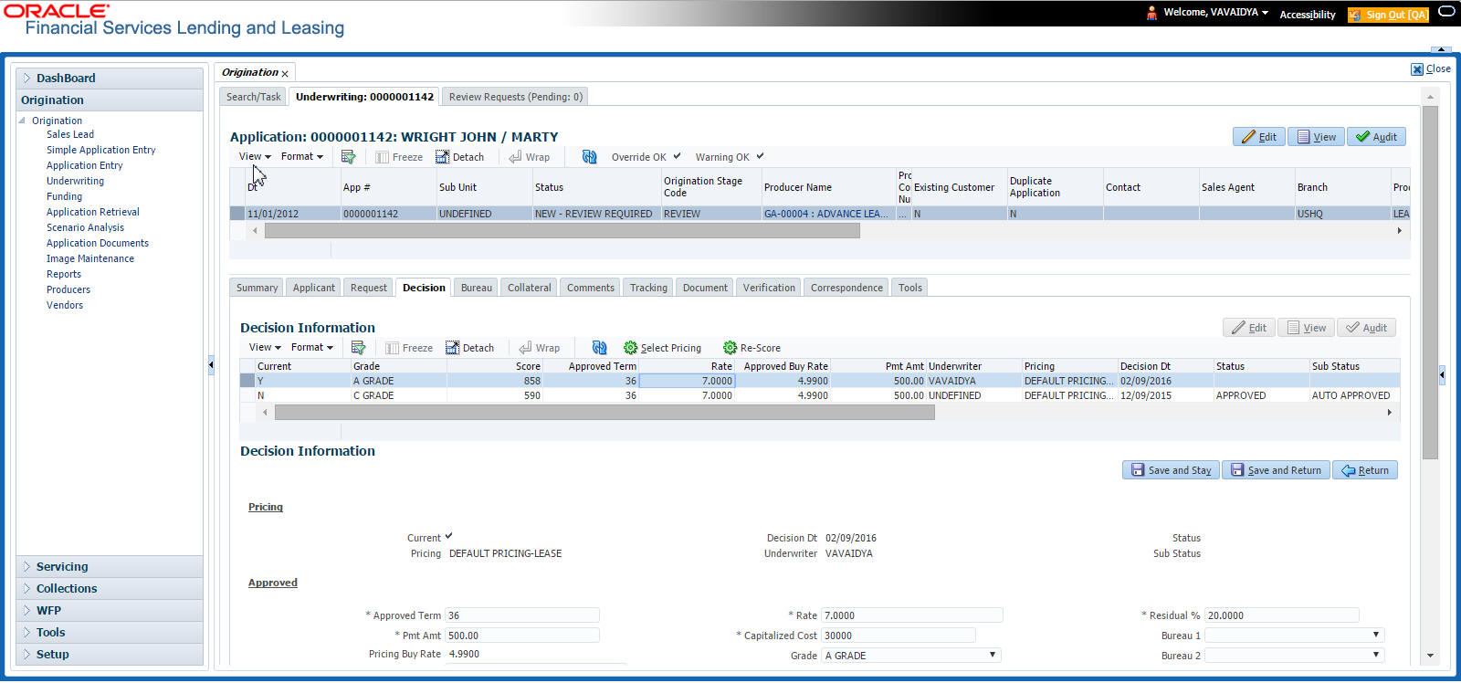The width and height of the screenshot is (1461, 683).
Task: Click the View button beside the application Audit button
Action: (1317, 137)
